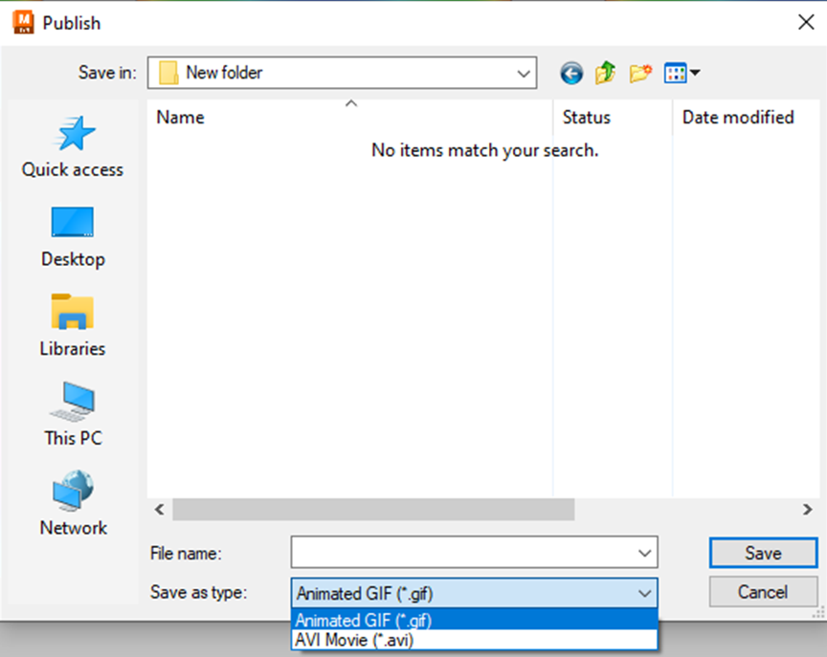Open the View Menu icon
The width and height of the screenshot is (827, 657).
(x=675, y=73)
